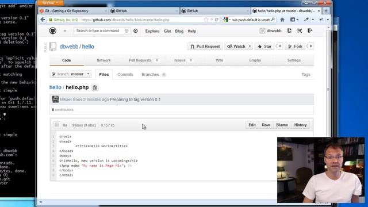The height and width of the screenshot is (207, 368).
Task: Open a new browser tab
Action: (326, 11)
